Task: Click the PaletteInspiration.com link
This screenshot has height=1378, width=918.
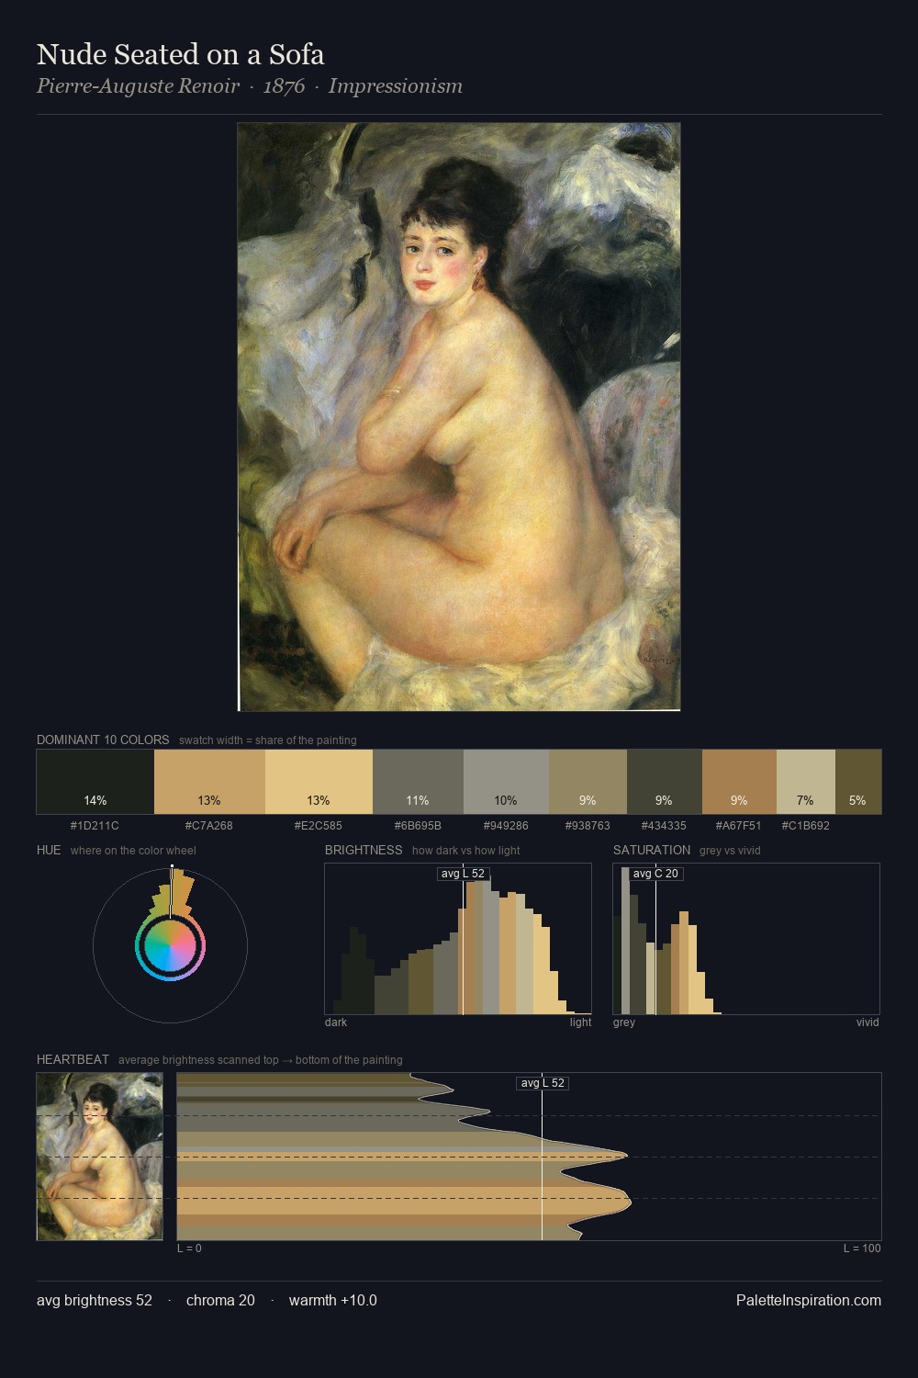Action: (x=809, y=1300)
